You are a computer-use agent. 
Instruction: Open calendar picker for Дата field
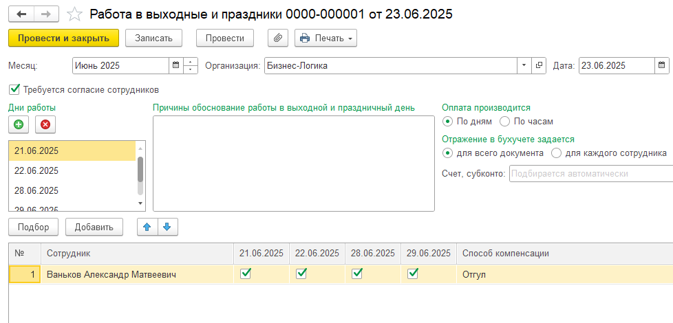(x=661, y=65)
